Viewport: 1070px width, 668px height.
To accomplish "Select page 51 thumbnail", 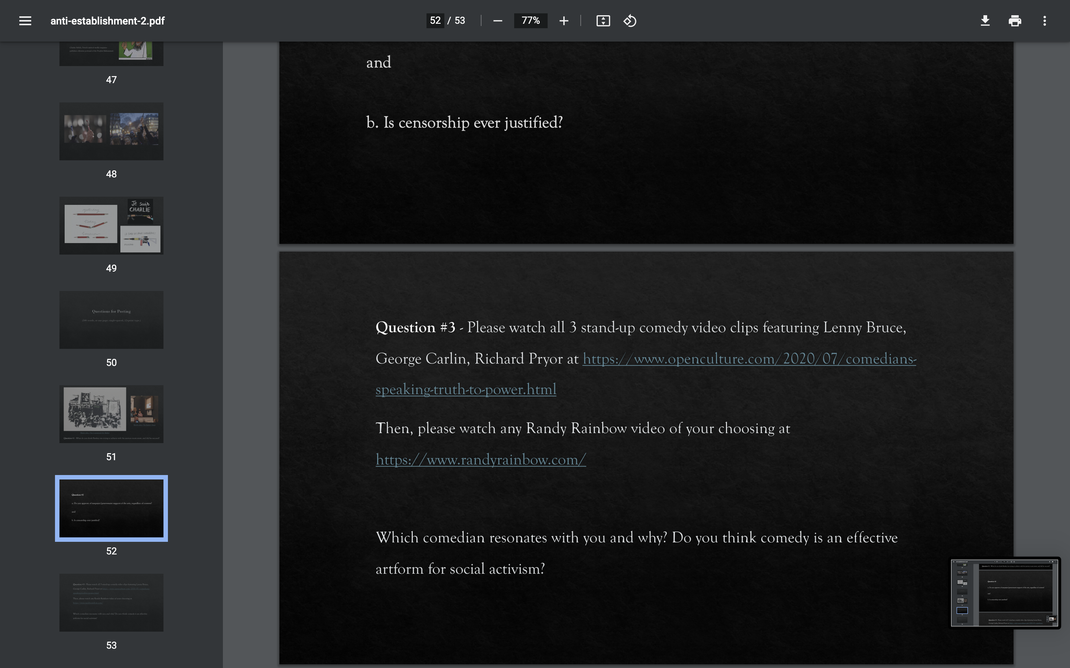I will point(111,414).
